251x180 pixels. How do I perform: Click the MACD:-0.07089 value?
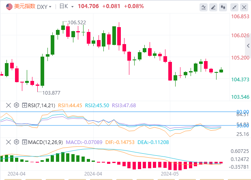point(84,142)
